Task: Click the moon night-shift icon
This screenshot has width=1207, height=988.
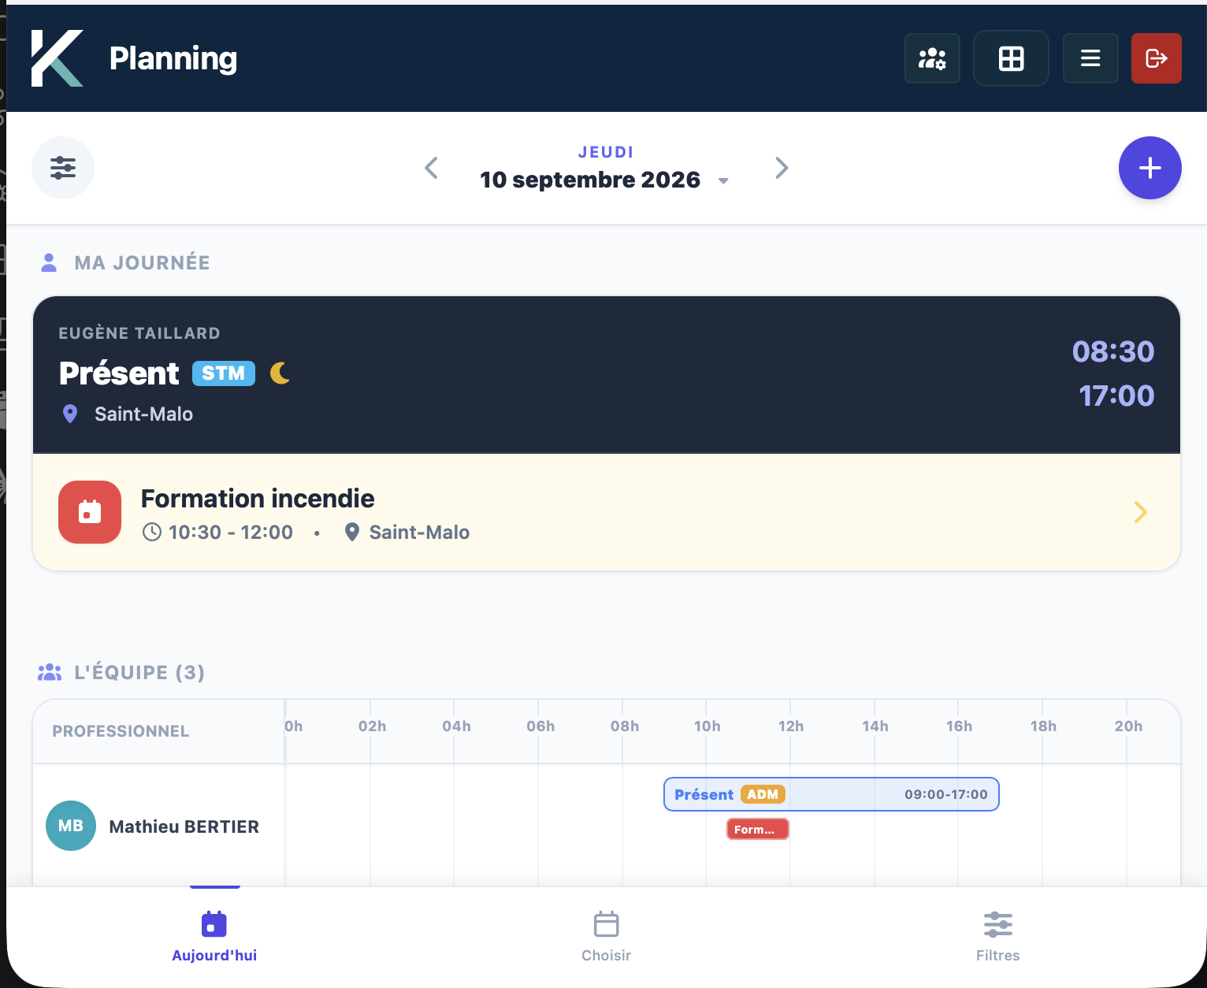Action: pyautogui.click(x=280, y=373)
